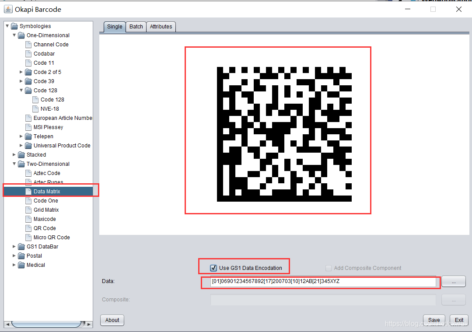The width and height of the screenshot is (472, 332).
Task: Expand the Stacked node
Action: (x=14, y=155)
